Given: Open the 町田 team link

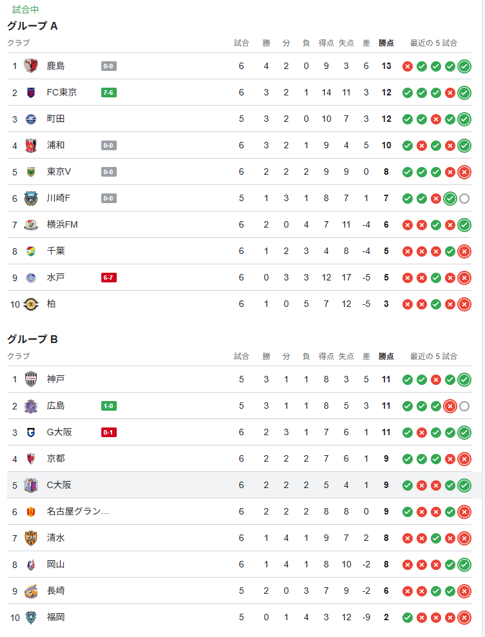Looking at the screenshot, I should pyautogui.click(x=55, y=119).
